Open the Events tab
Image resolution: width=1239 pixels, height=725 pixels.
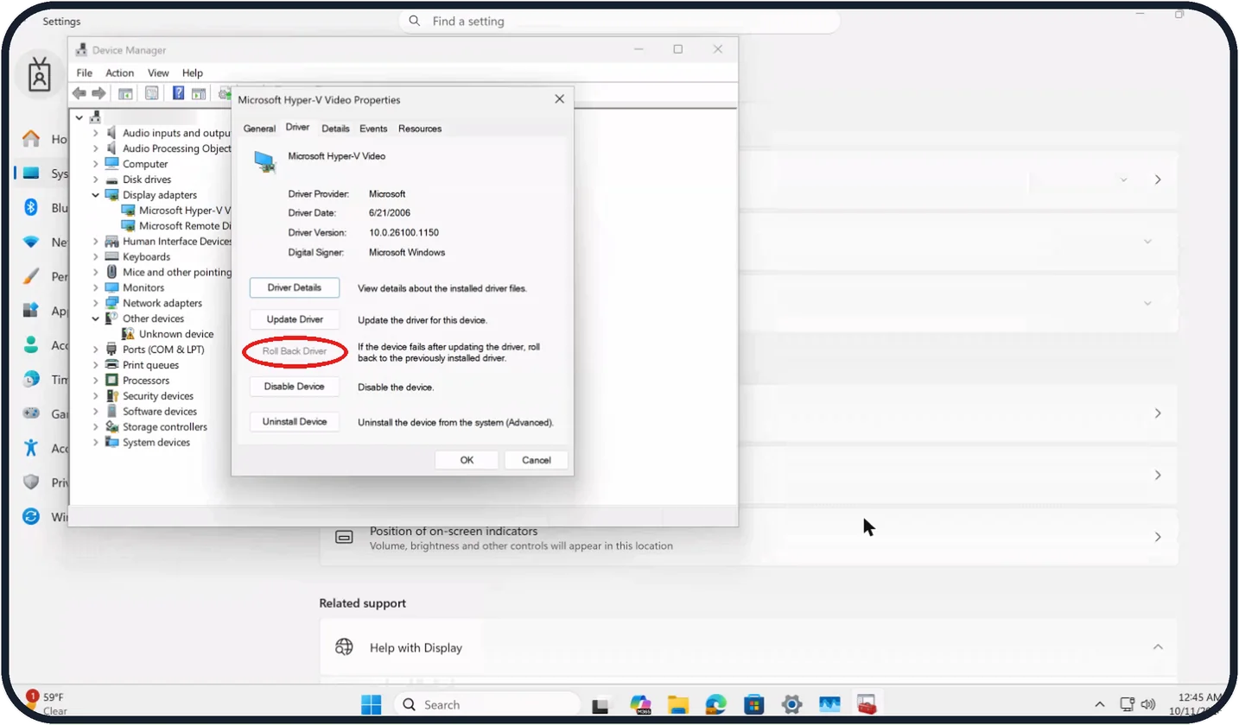(x=373, y=129)
